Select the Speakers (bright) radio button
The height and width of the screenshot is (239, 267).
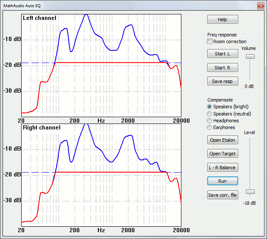[x=209, y=107]
